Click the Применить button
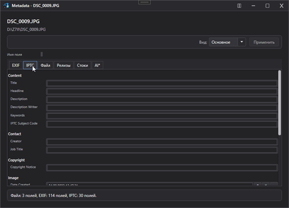Image resolution: width=289 pixels, height=208 pixels. click(264, 42)
